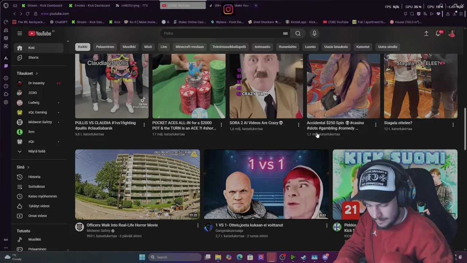Open Officers Walk Into Real-Life Horror Movie thumbnail
467x263 pixels.
138,184
